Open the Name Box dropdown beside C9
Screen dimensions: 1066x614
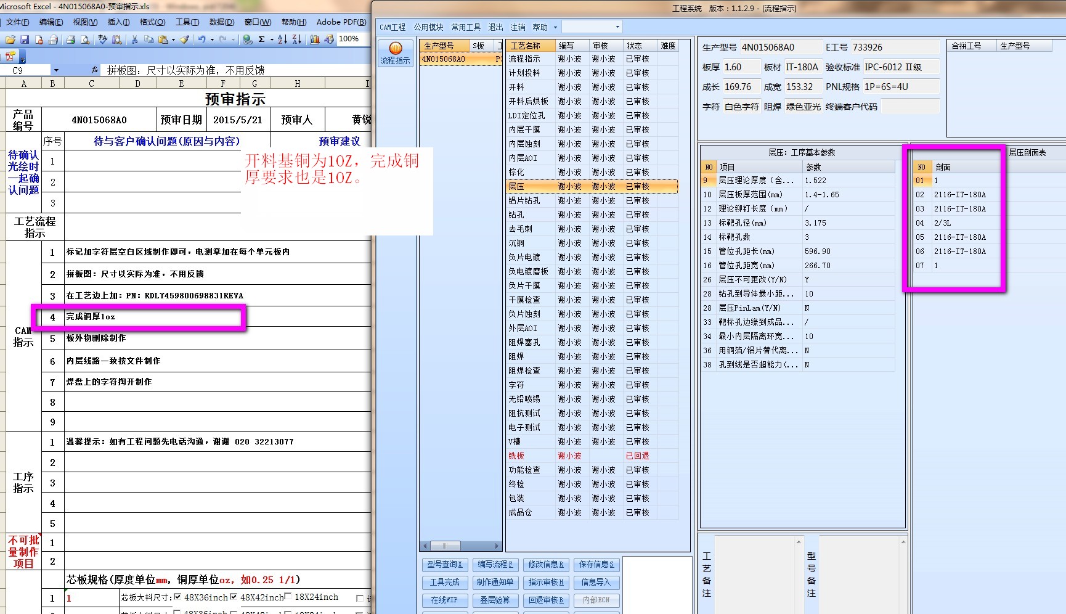click(x=56, y=70)
